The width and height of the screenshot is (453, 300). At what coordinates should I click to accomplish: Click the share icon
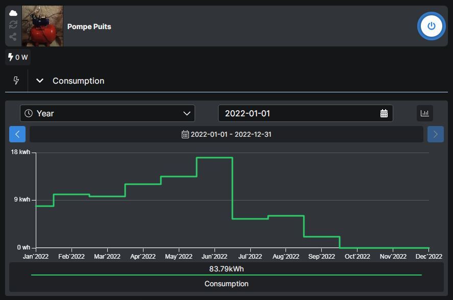pyautogui.click(x=13, y=37)
